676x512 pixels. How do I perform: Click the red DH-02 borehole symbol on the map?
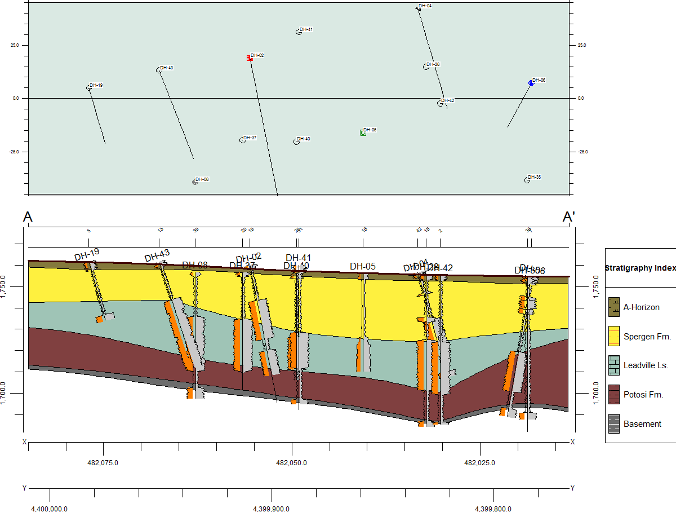248,58
